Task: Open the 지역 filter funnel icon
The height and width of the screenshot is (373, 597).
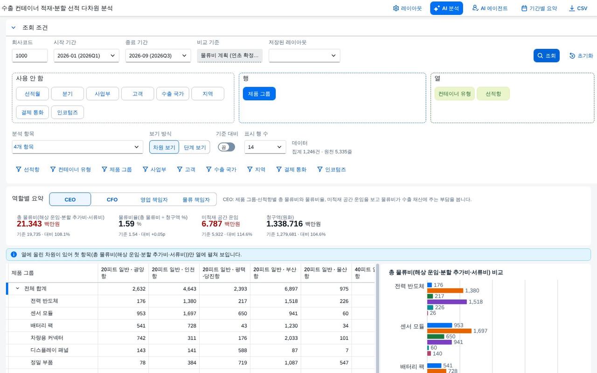Action: pyautogui.click(x=250, y=169)
